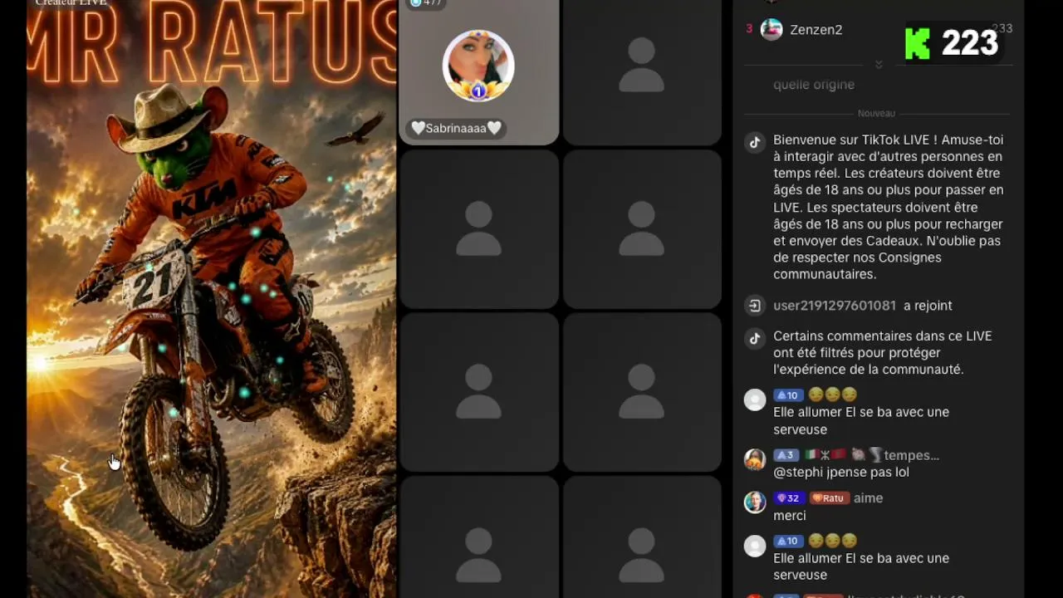Click the rank number 3 beside Zenzen2

(x=749, y=29)
